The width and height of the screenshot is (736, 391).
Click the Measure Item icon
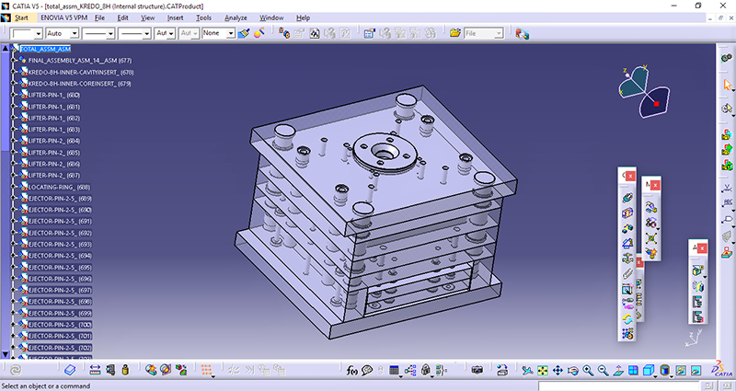tap(110, 370)
